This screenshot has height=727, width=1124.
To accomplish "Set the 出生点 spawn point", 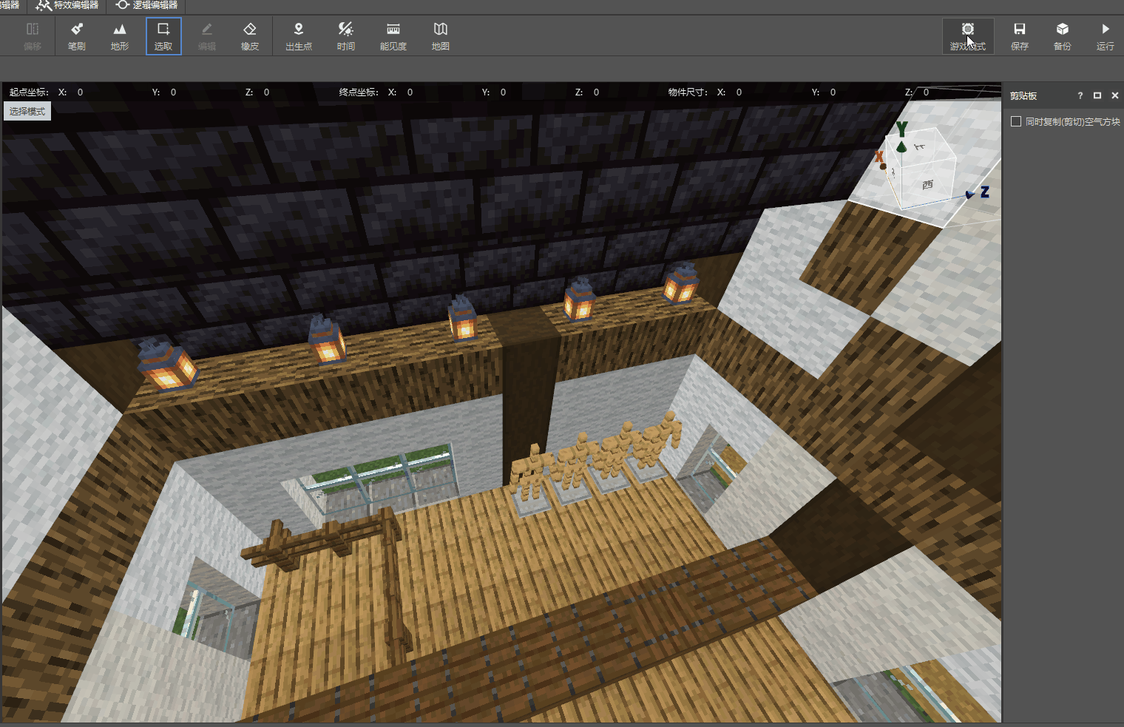I will pos(299,36).
